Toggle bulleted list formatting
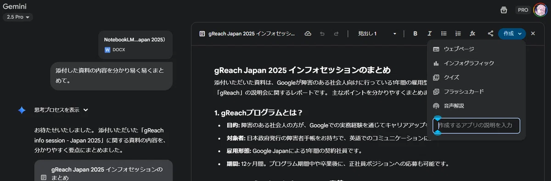Screen dimensions: 551x181 (x=444, y=33)
